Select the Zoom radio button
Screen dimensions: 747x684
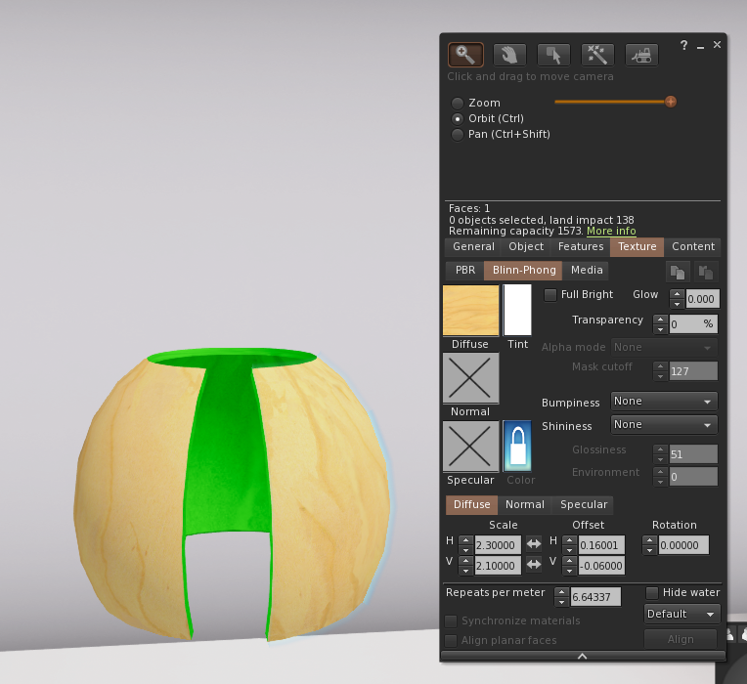tap(457, 103)
